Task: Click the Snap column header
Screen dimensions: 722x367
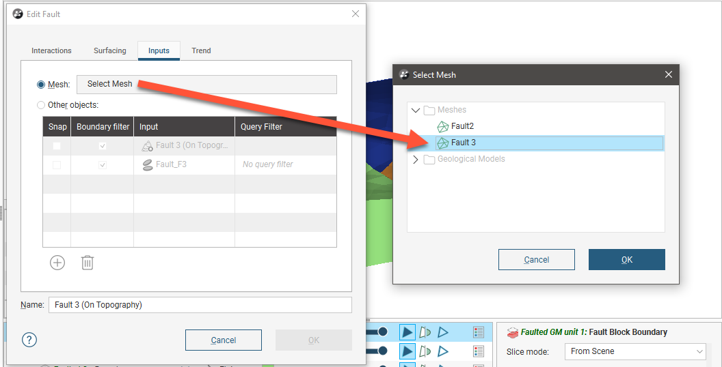Action: [x=57, y=127]
